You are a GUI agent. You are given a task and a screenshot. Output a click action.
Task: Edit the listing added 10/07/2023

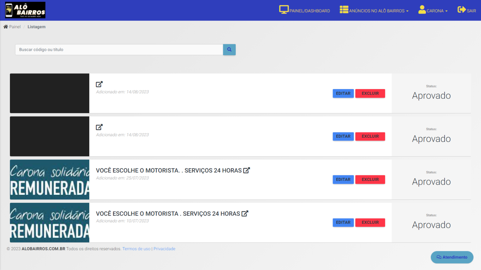[343, 222]
